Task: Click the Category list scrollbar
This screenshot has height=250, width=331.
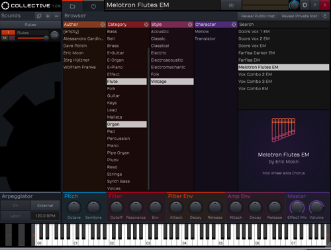Action: [x=149, y=119]
